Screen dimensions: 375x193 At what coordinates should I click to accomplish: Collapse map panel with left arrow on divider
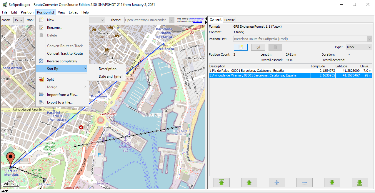tap(206, 19)
